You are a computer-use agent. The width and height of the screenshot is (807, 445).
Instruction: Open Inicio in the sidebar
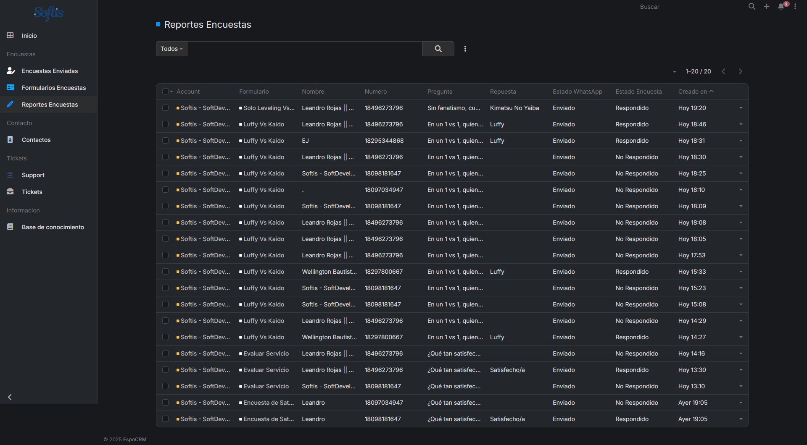[x=49, y=36]
